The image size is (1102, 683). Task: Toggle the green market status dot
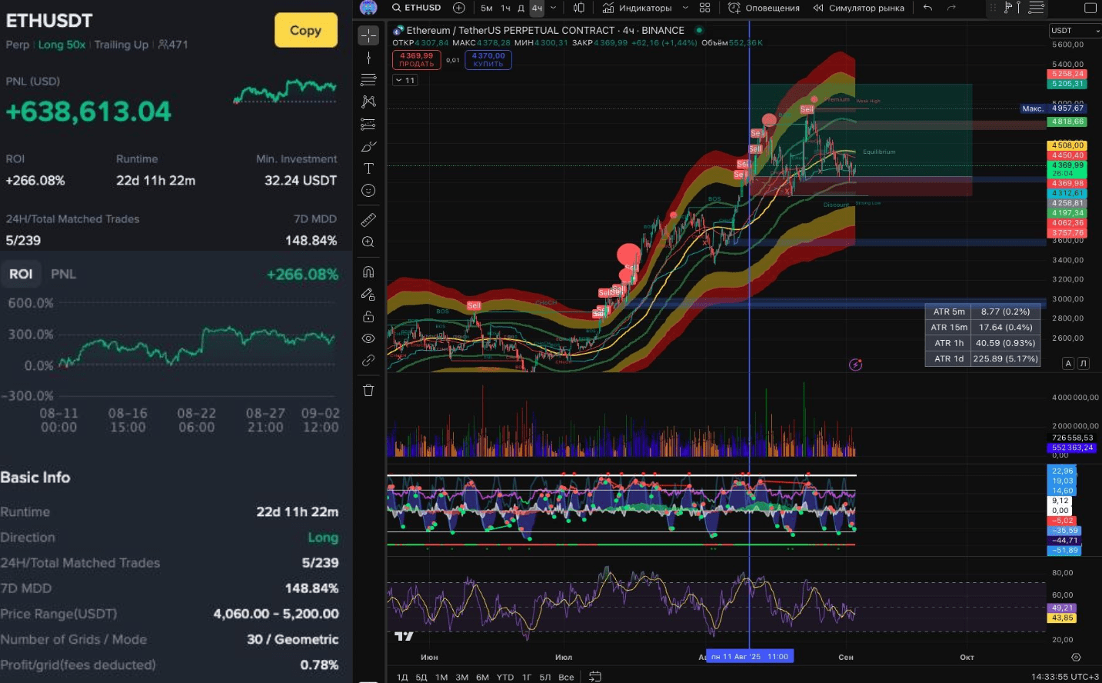coord(699,31)
